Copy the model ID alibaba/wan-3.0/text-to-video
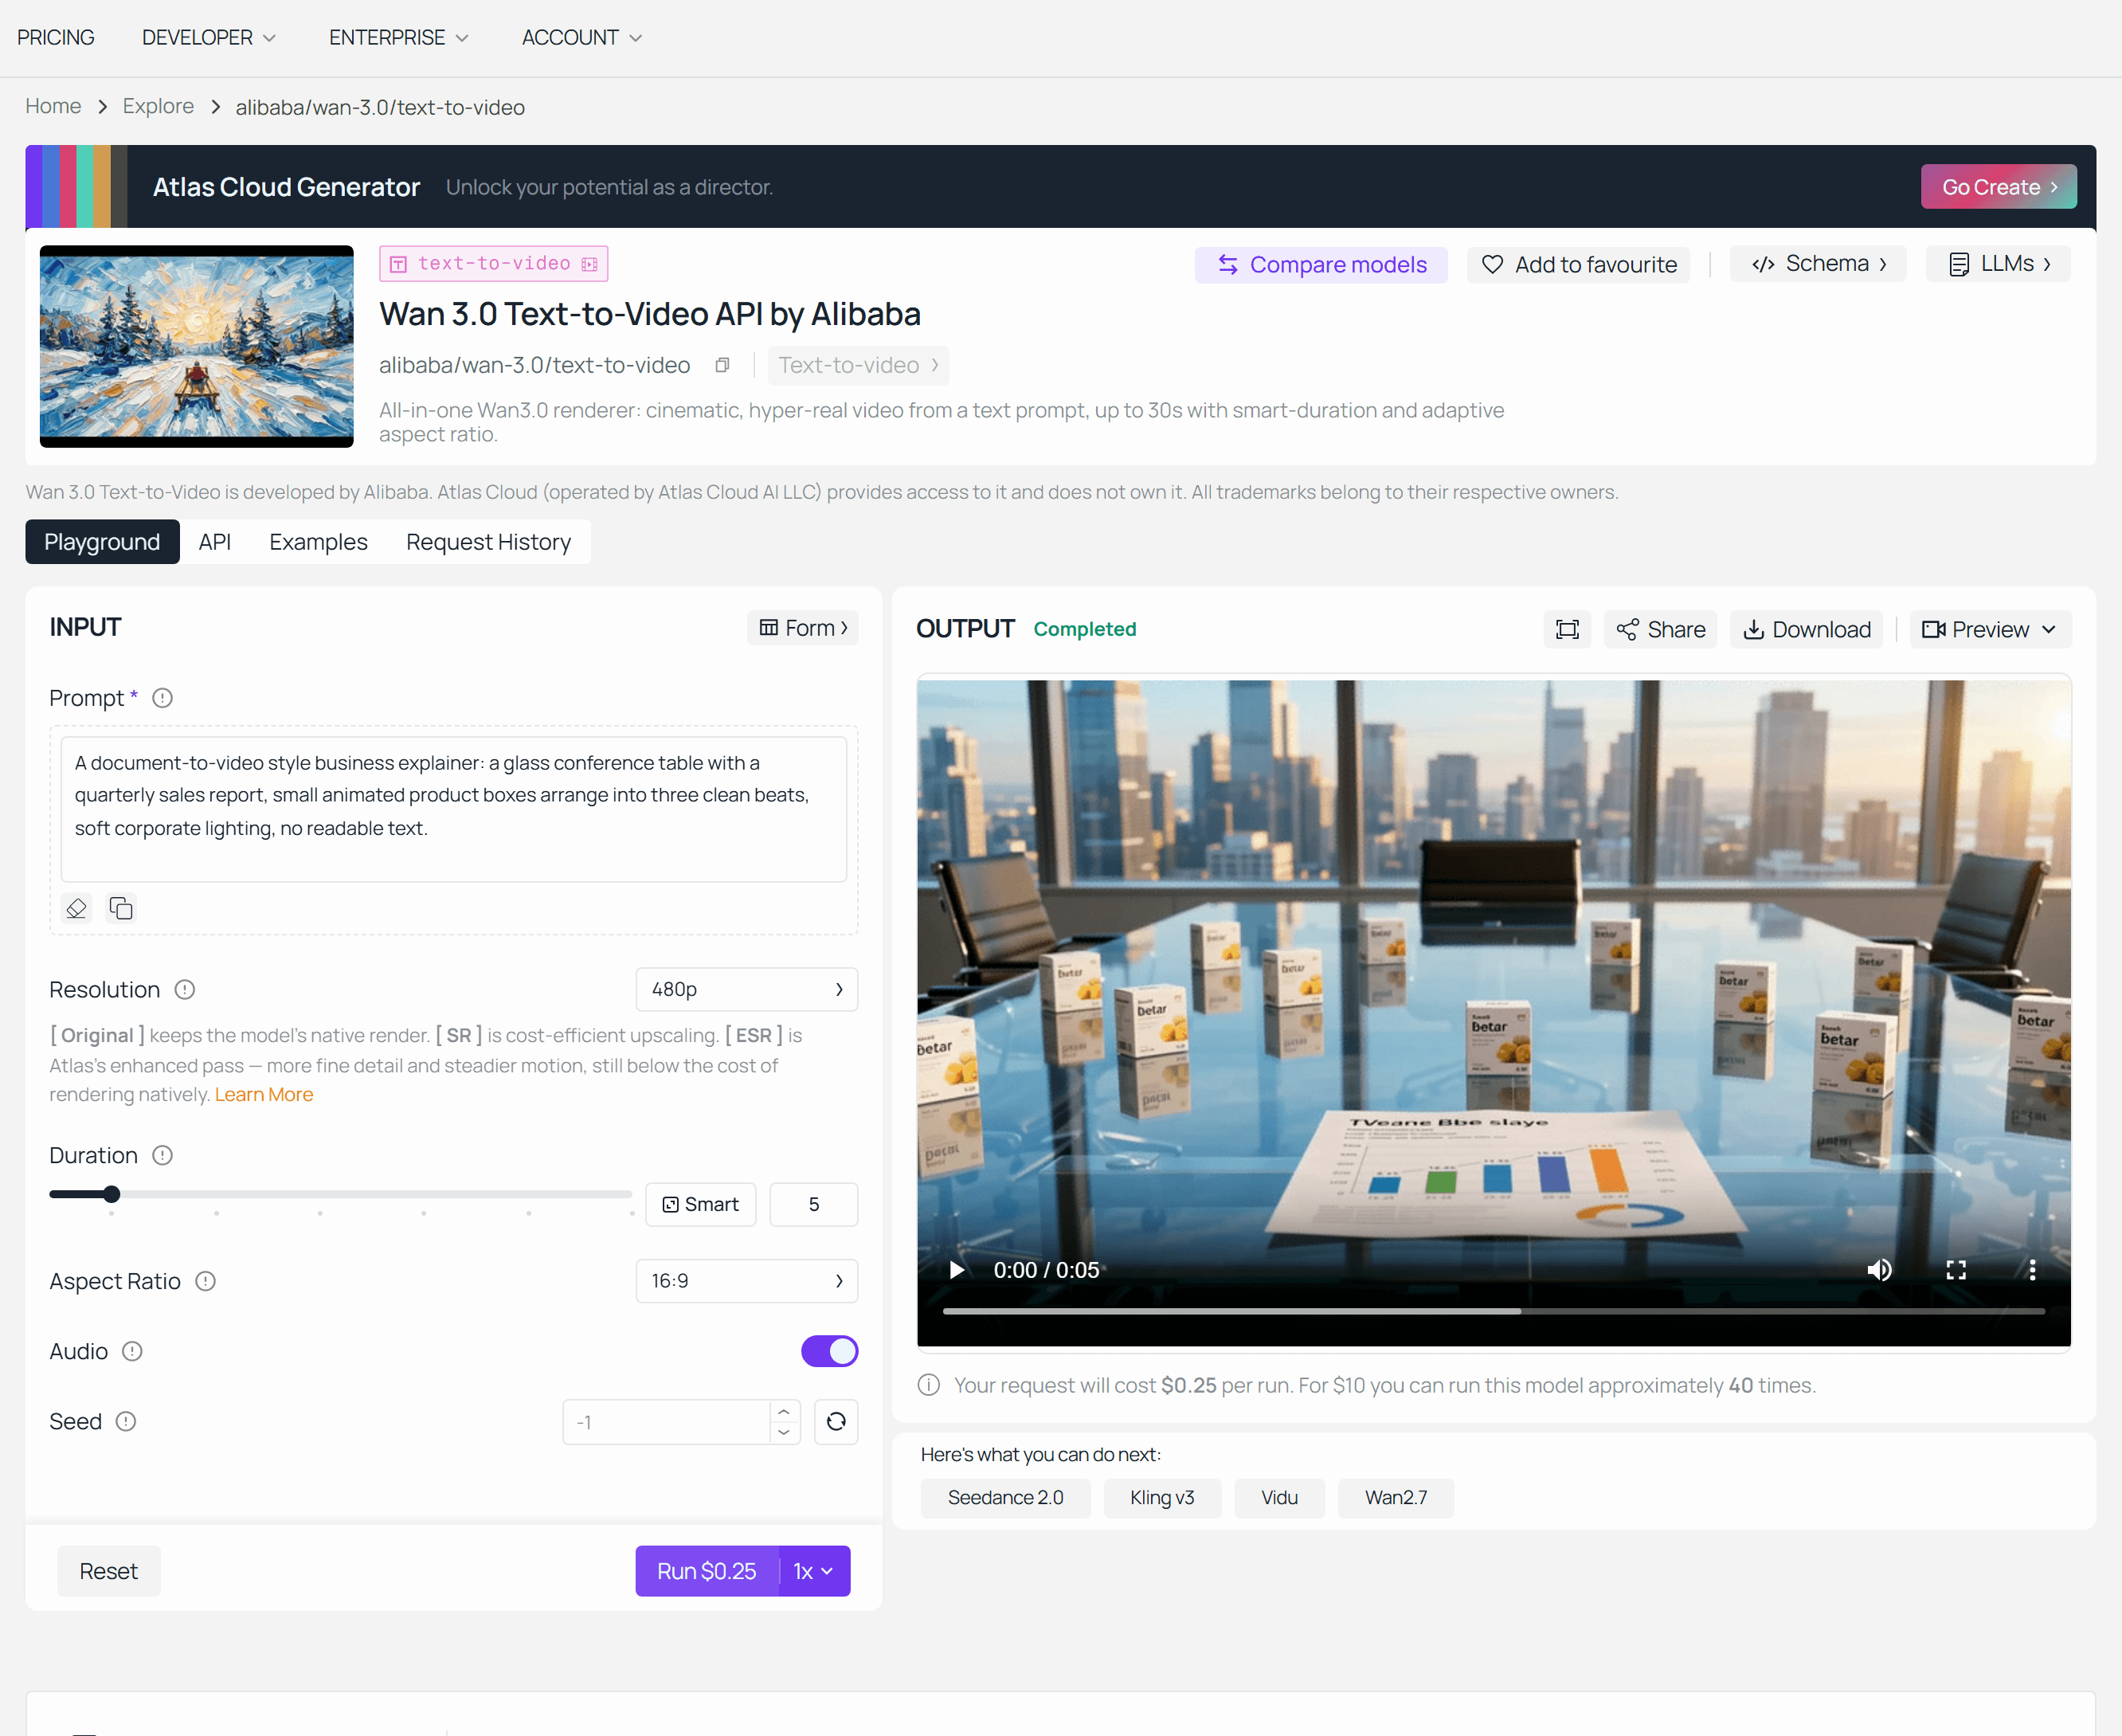This screenshot has width=2122, height=1736. click(x=722, y=365)
